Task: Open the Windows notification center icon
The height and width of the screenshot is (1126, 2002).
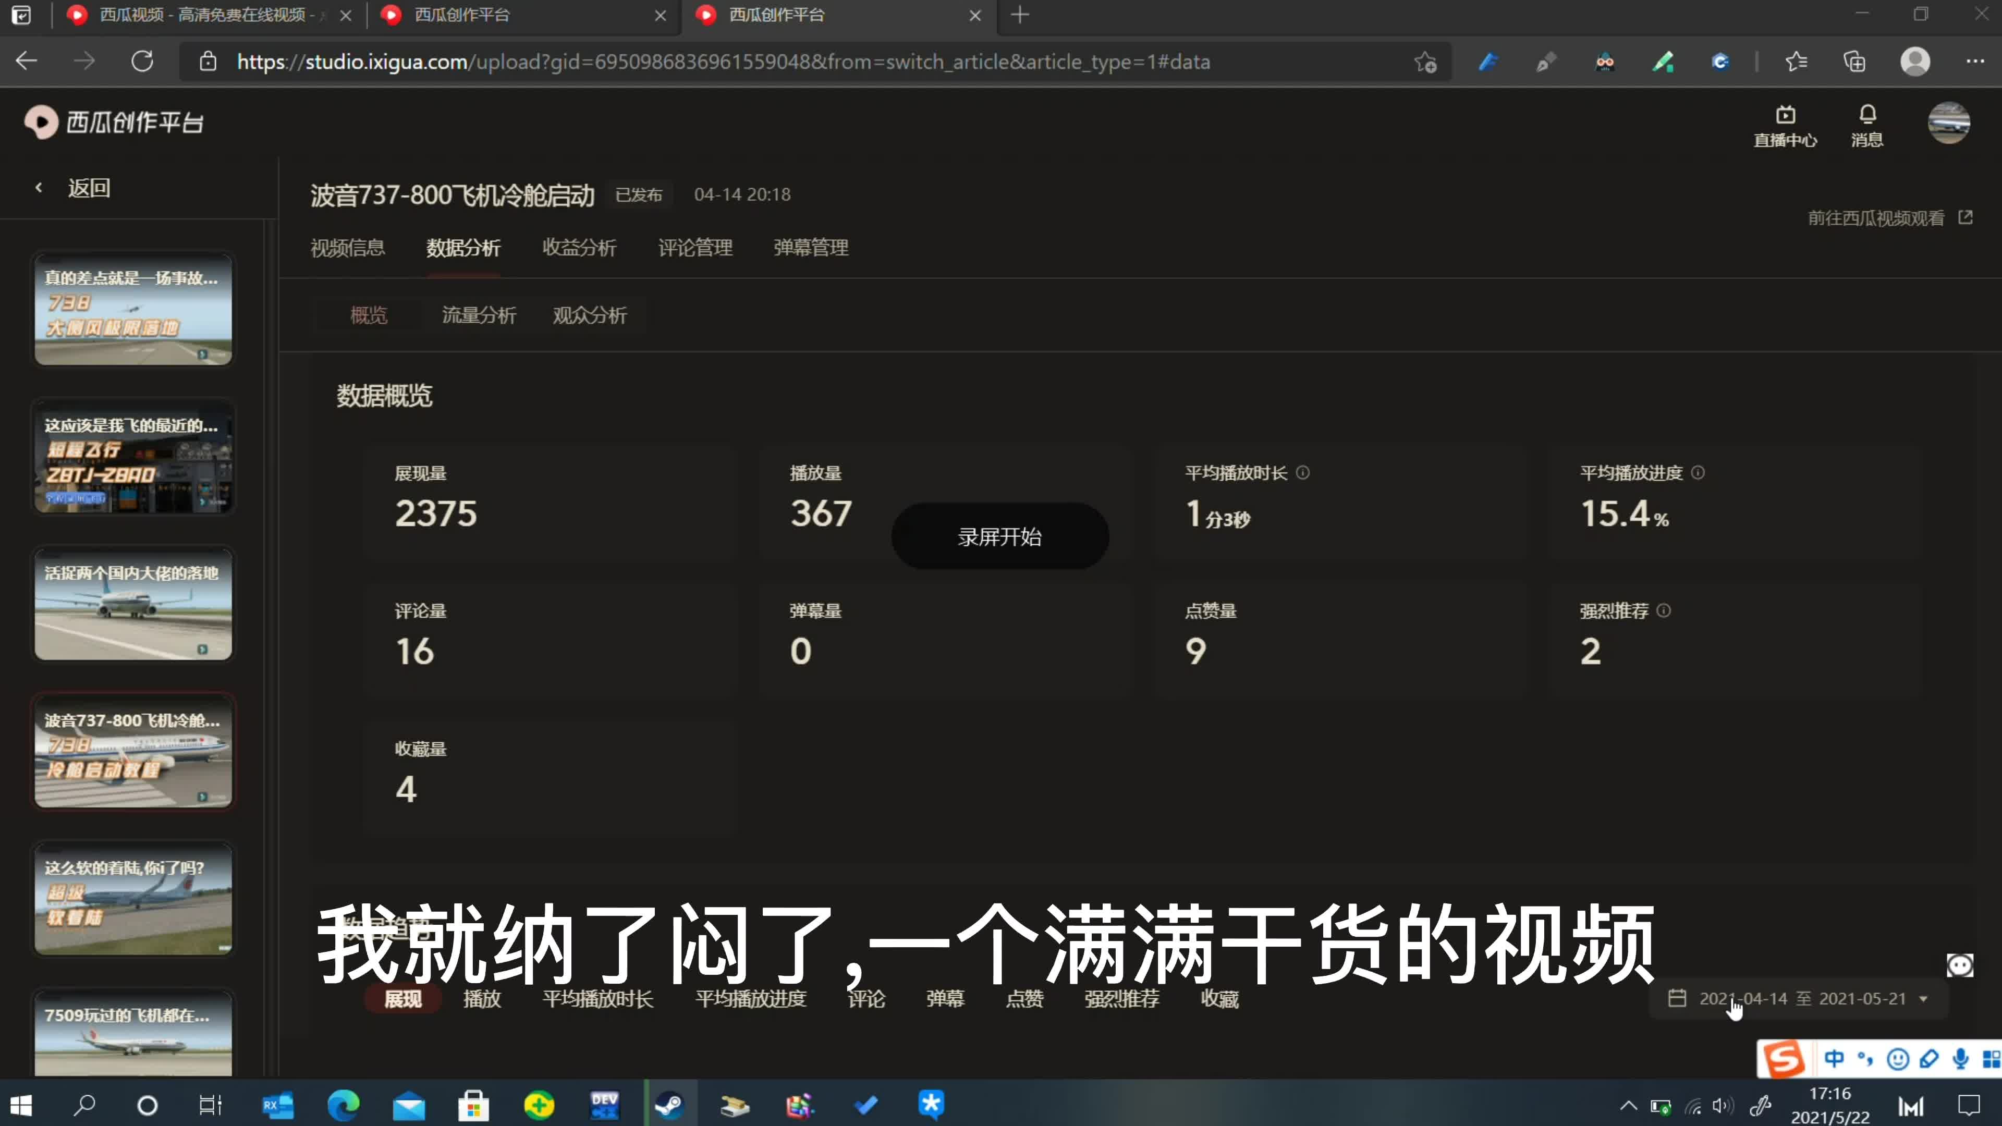Action: (1969, 1105)
